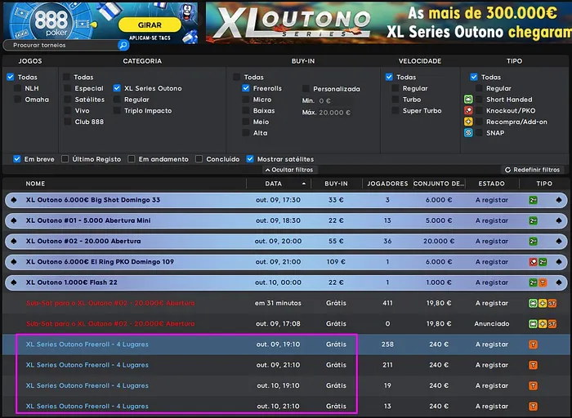
Task: Open first Sub-Sat XL Outono #02 tournament
Action: pos(110,303)
